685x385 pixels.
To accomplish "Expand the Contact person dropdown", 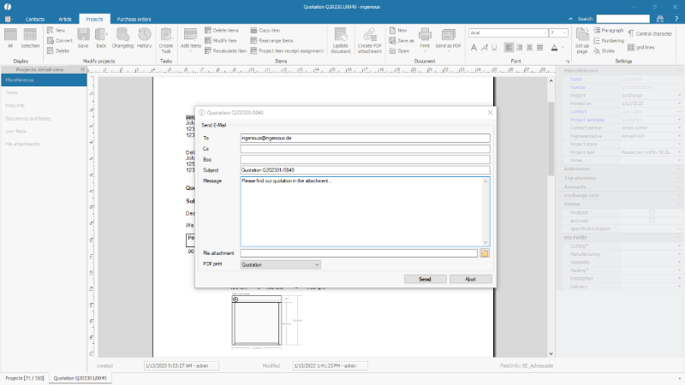I will pos(679,127).
